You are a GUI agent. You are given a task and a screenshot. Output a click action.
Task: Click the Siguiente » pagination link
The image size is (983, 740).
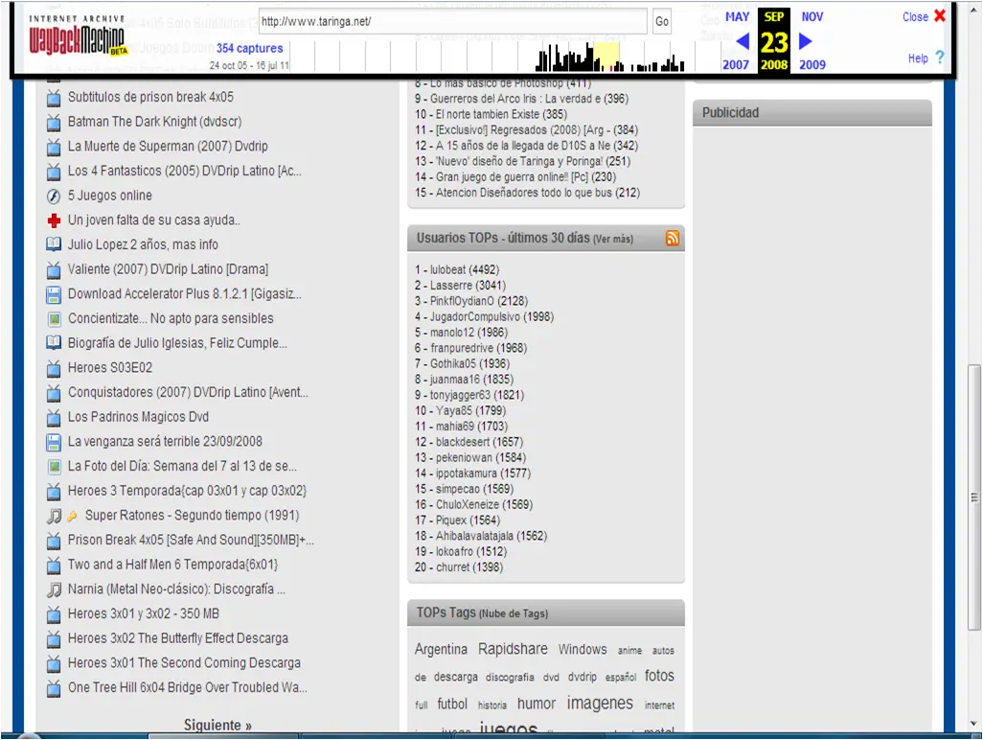point(217,725)
